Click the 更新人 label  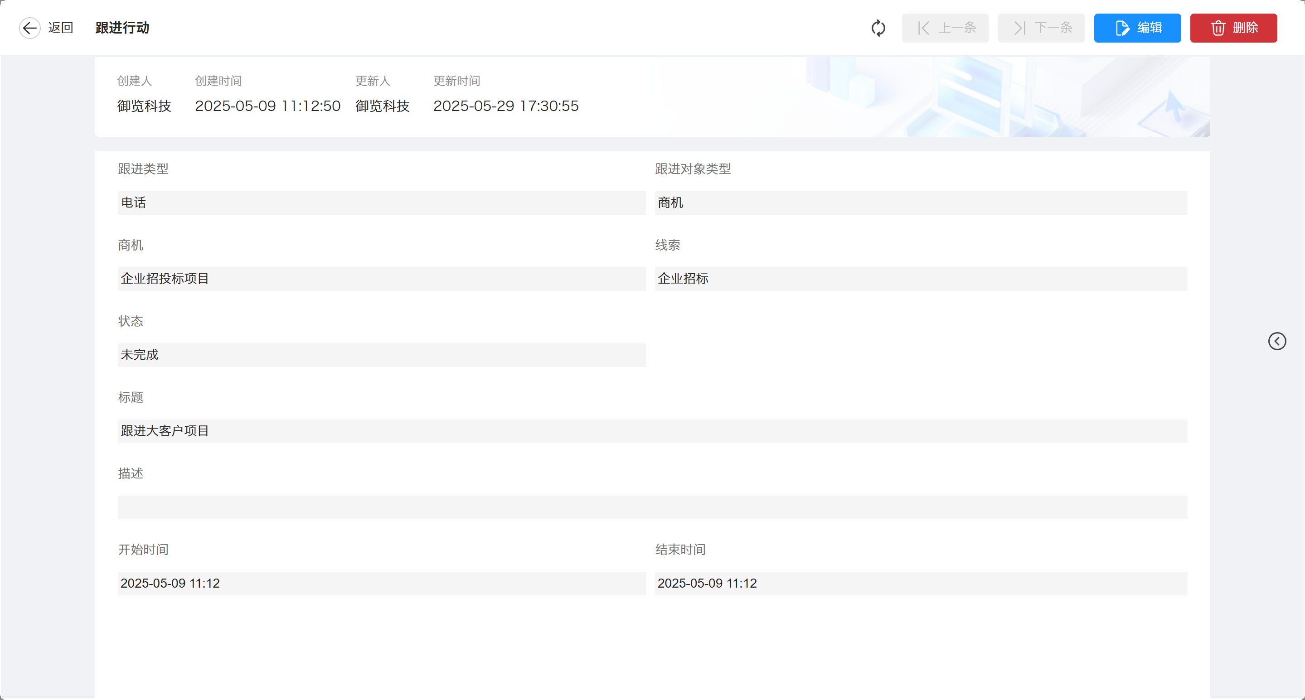tap(372, 81)
